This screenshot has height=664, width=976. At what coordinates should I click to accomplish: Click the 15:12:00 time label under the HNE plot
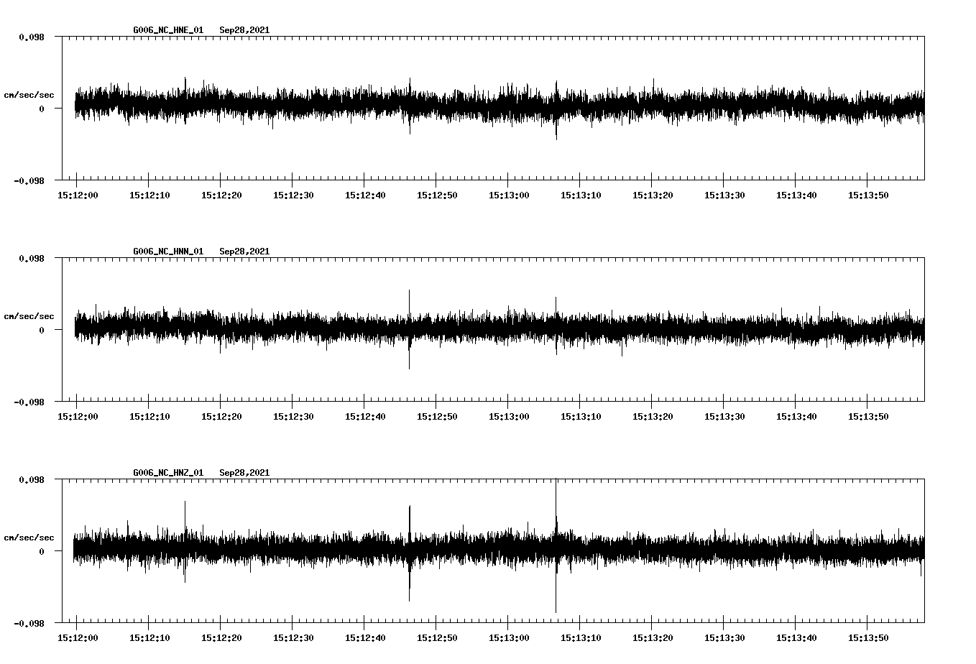coord(78,195)
